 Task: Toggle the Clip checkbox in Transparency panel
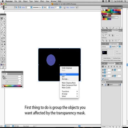coord(115,51)
